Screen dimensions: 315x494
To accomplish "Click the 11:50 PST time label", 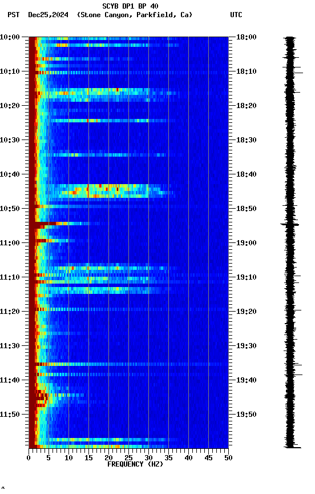I will click(x=10, y=415).
